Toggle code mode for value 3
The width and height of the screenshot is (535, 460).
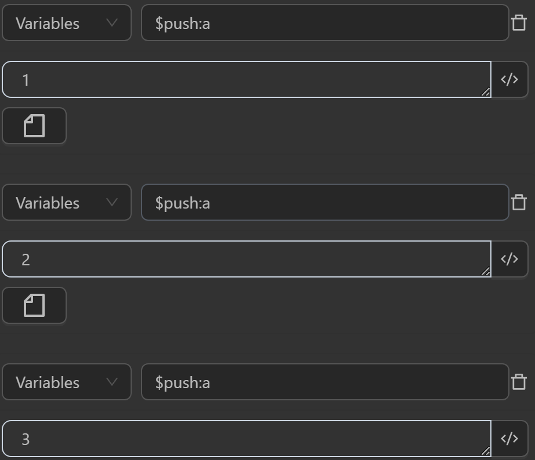tap(509, 439)
